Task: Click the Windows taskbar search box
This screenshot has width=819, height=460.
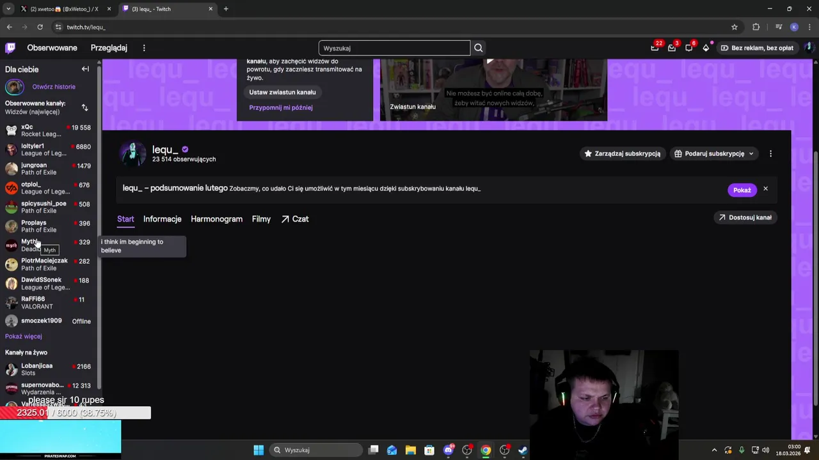Action: click(317, 450)
